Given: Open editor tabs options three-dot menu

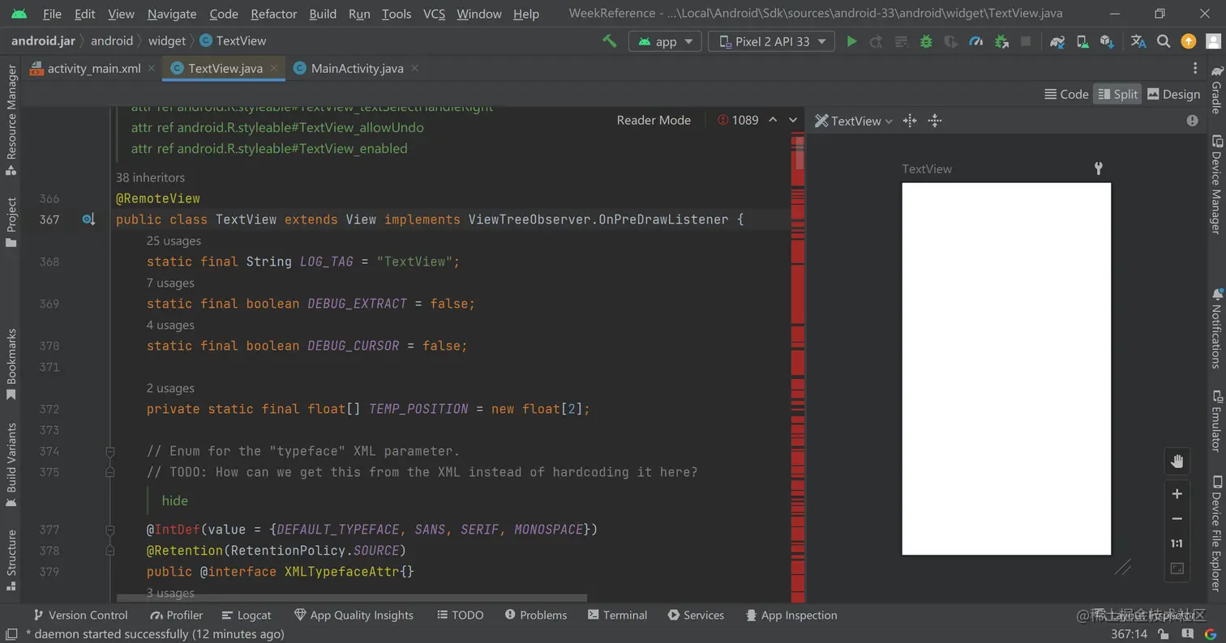Looking at the screenshot, I should click(1195, 68).
